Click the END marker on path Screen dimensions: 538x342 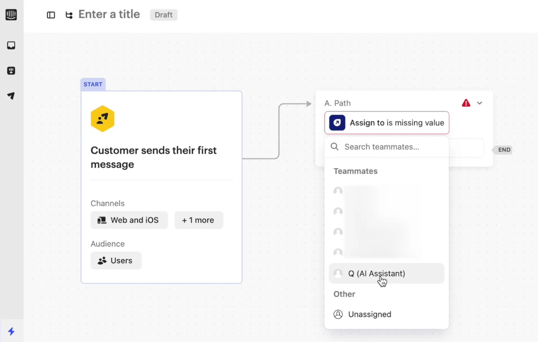pyautogui.click(x=504, y=150)
